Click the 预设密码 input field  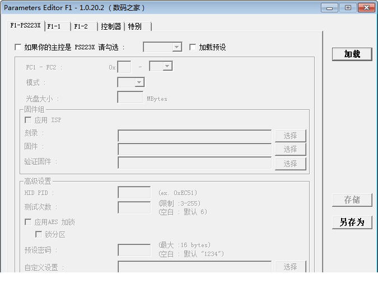coord(134,250)
